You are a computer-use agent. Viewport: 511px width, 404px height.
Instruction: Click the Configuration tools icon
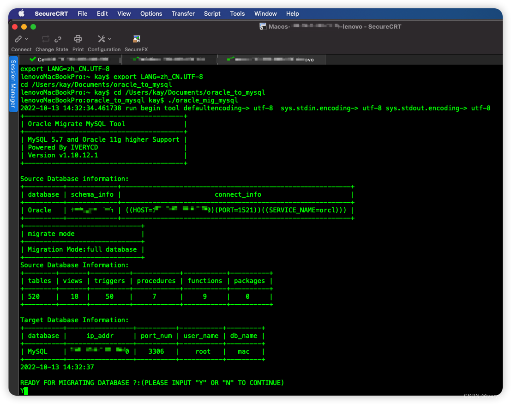point(102,39)
